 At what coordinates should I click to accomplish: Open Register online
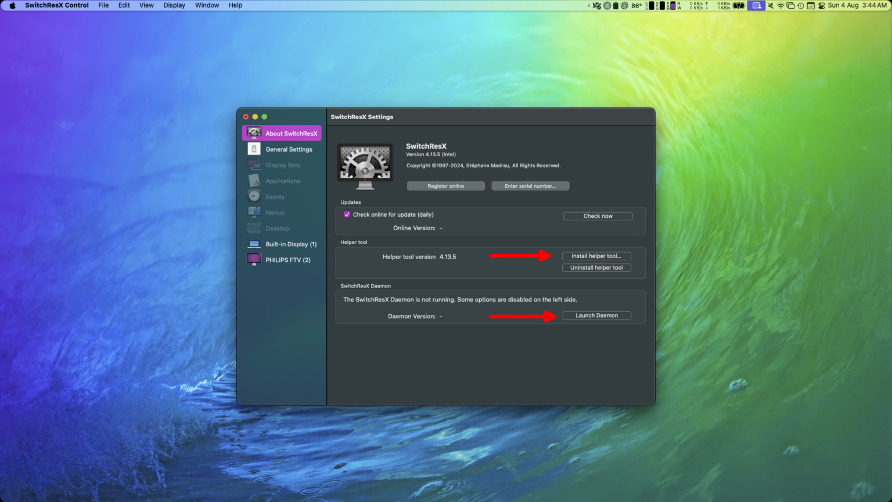(x=445, y=185)
